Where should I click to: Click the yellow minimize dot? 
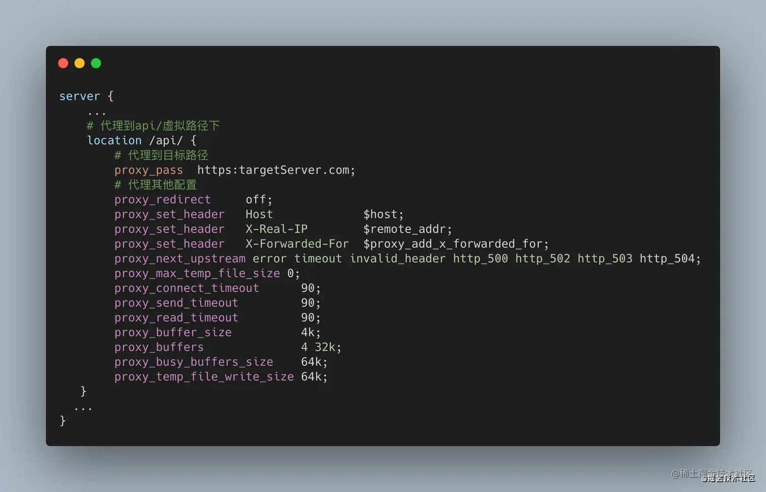click(80, 63)
